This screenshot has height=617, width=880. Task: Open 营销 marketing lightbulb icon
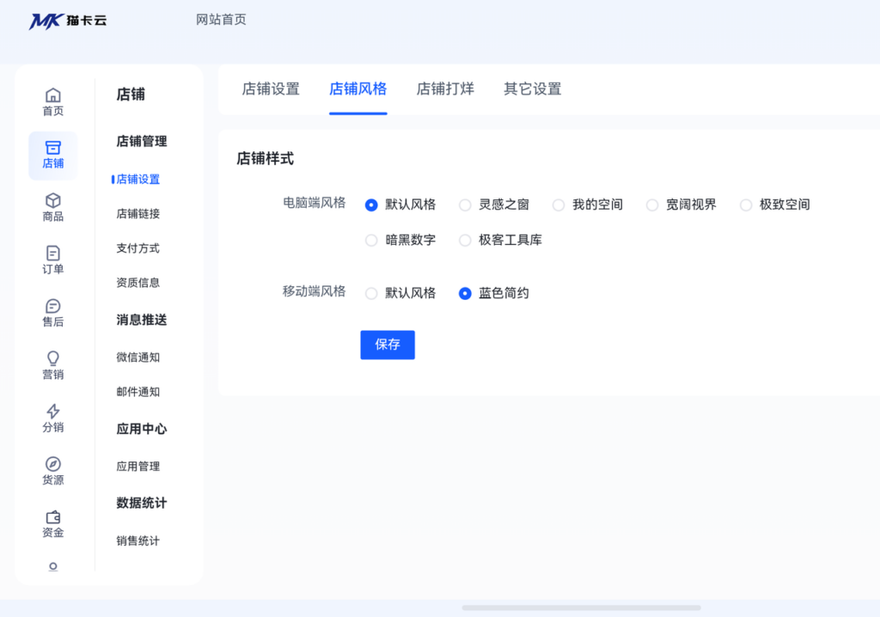click(x=52, y=366)
